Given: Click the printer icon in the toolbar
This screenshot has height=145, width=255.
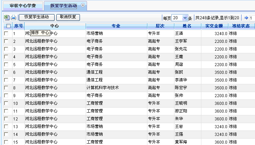Looking at the screenshot, I should [13, 18].
